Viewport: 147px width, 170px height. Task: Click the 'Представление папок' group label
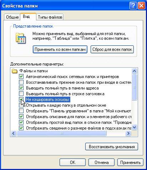[33, 26]
